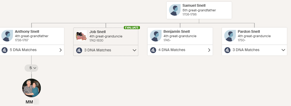Viewport: 291px width, 106px height.
Task: Click Anthony Snell's profile avatar icon
Action: point(7,36)
